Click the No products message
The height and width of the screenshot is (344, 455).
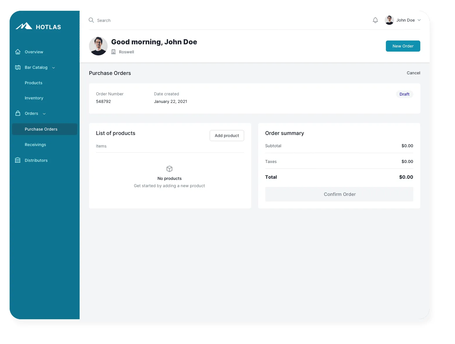tap(169, 178)
